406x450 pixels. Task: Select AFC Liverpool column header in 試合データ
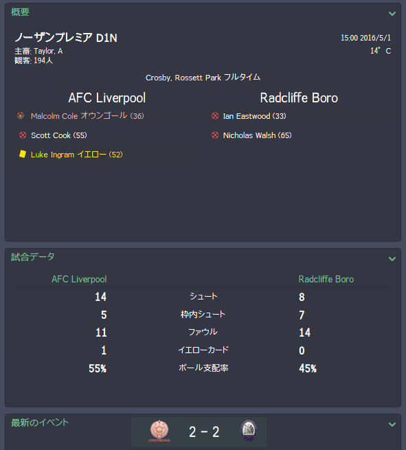click(79, 279)
